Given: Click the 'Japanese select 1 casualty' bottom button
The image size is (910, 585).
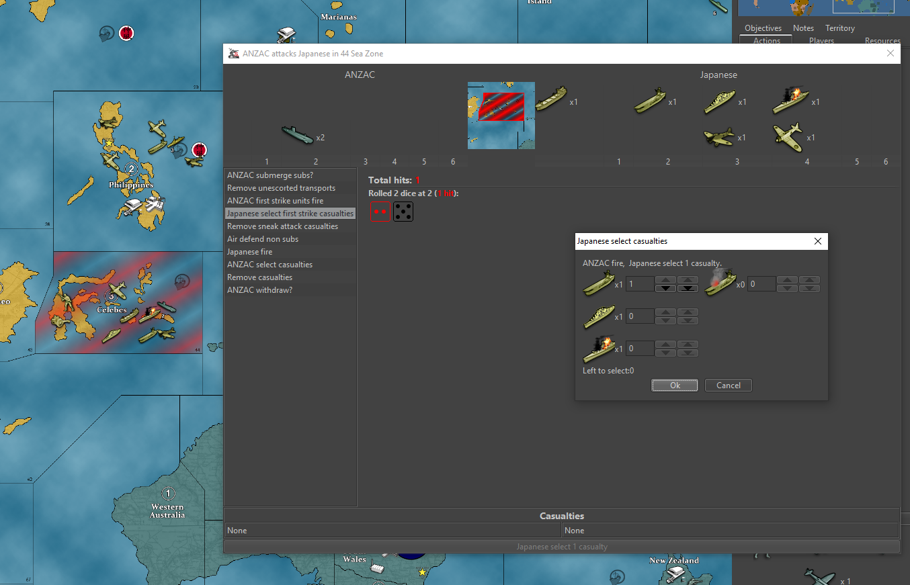Looking at the screenshot, I should 562,547.
